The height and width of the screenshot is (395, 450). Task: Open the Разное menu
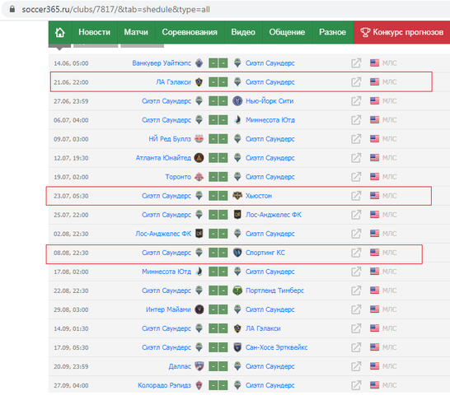click(x=332, y=32)
